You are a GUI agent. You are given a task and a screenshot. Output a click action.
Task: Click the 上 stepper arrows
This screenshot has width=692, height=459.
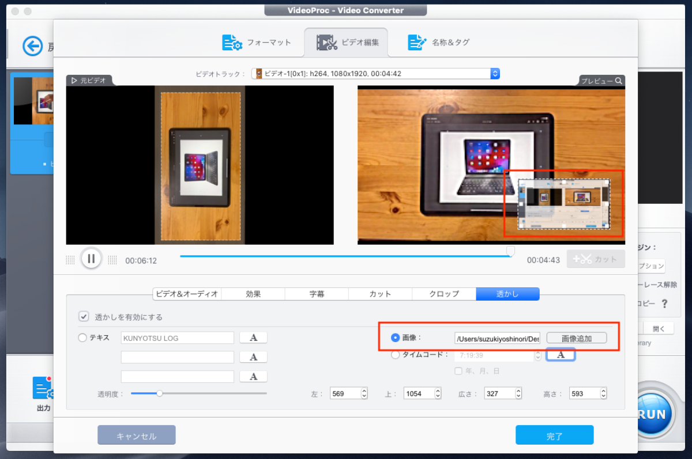point(438,394)
